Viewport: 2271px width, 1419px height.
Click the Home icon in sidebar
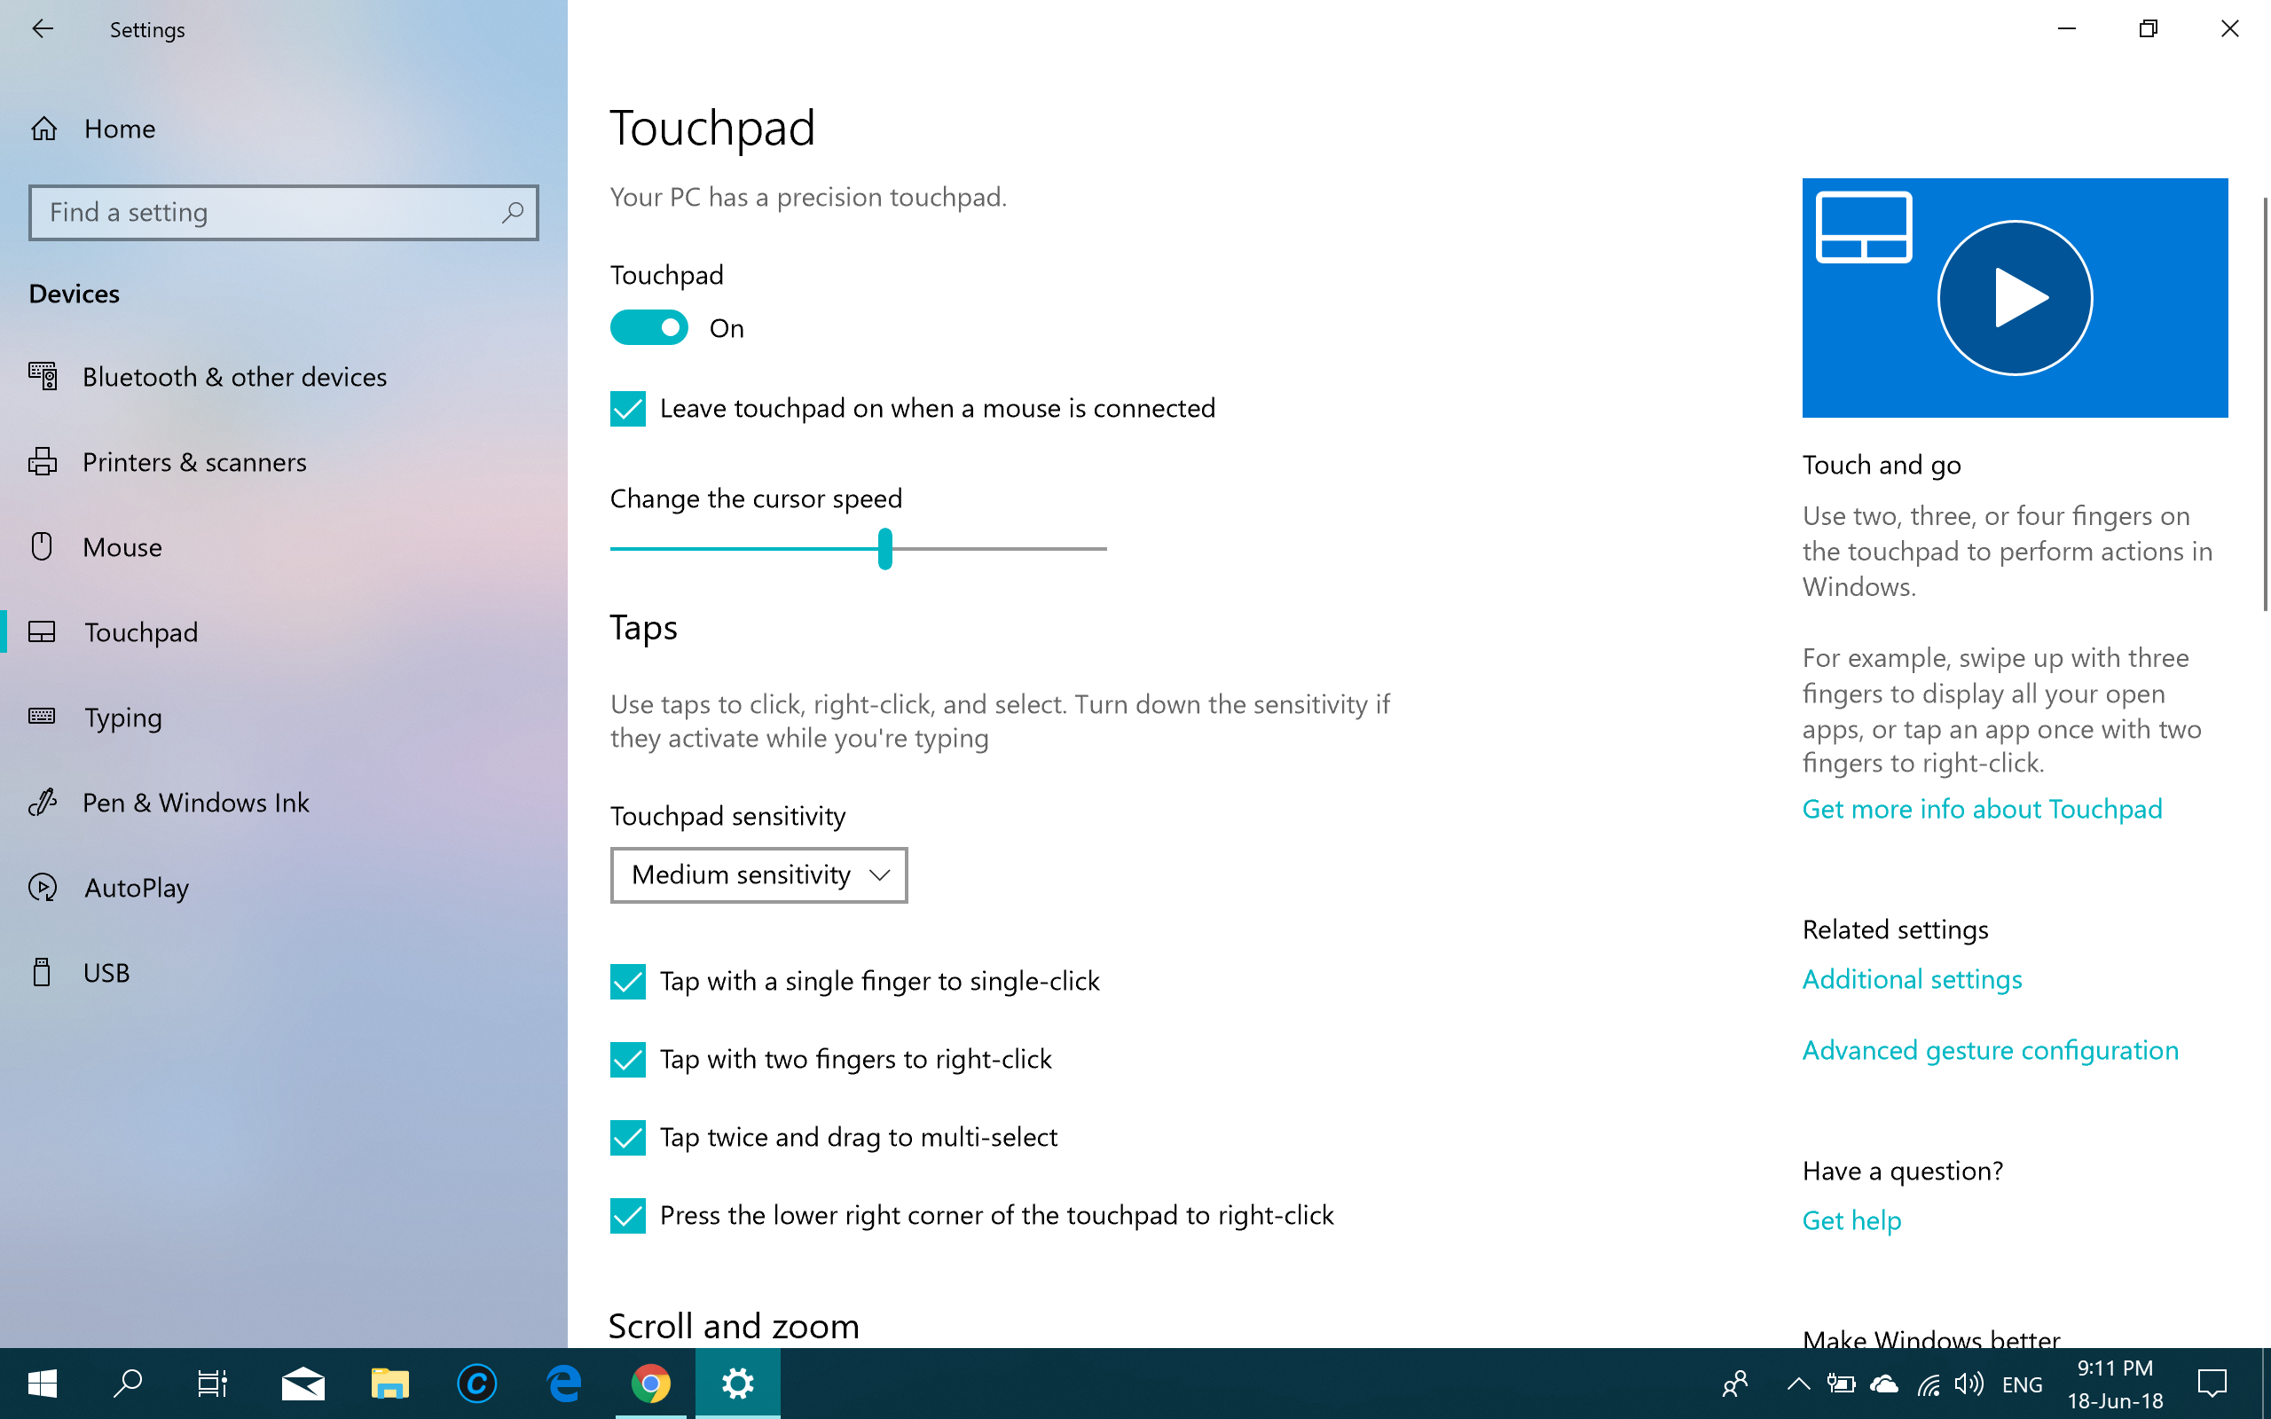pyautogui.click(x=44, y=129)
